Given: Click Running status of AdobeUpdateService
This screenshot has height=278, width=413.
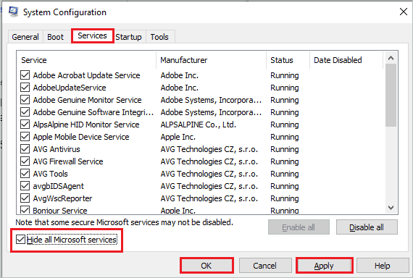Looking at the screenshot, I should (285, 88).
